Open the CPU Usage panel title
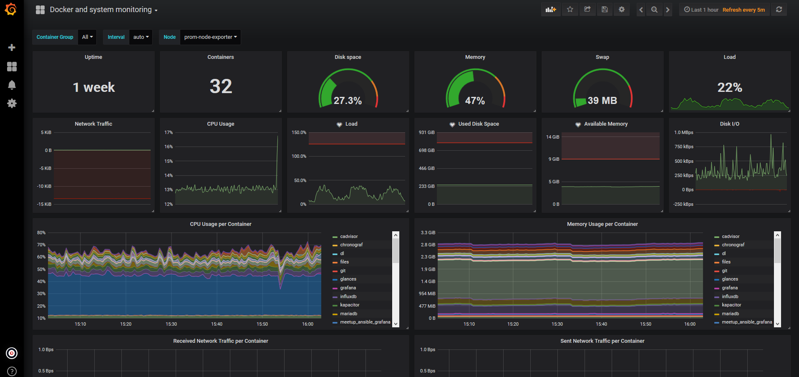 (x=221, y=124)
